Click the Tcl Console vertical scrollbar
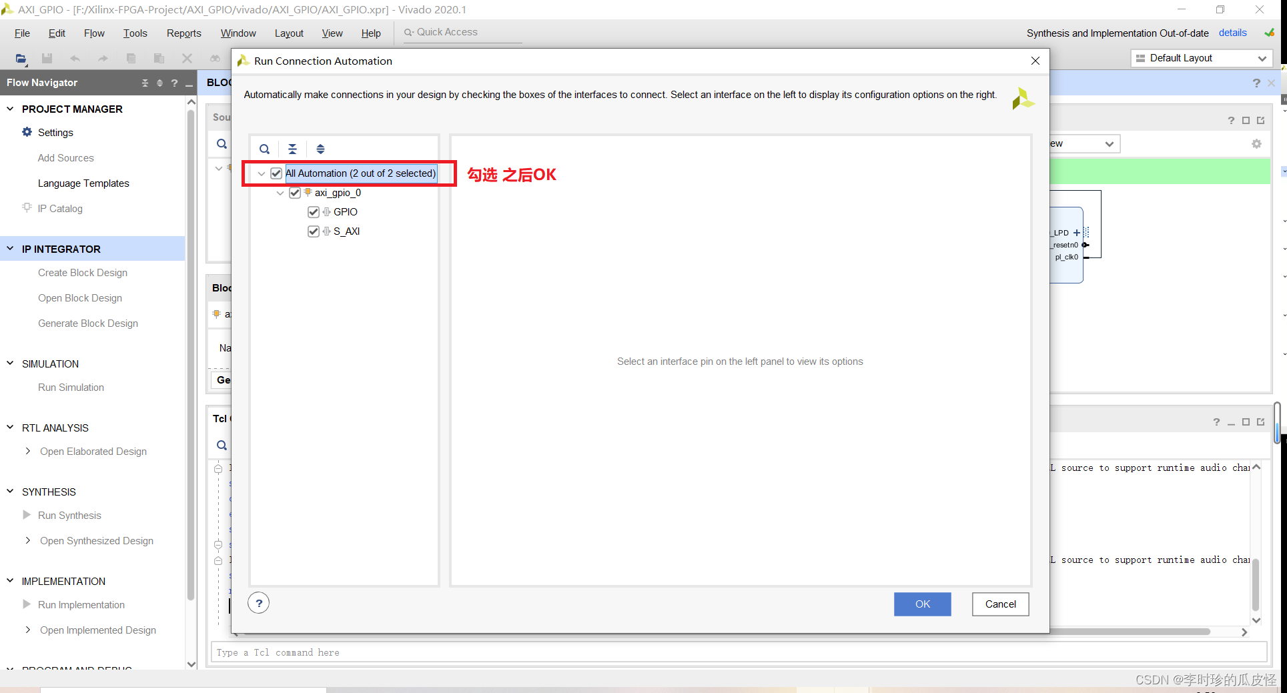The width and height of the screenshot is (1287, 693). pyautogui.click(x=1256, y=584)
